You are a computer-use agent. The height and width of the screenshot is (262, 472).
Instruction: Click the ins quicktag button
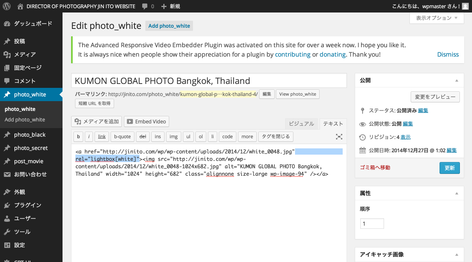click(x=157, y=137)
